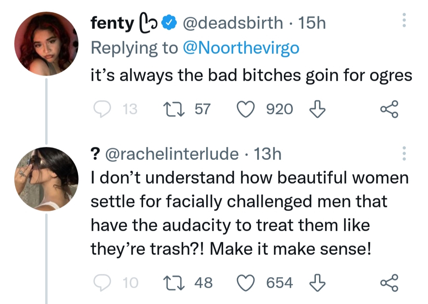Open @deadsbirth handle profile

click(233, 23)
